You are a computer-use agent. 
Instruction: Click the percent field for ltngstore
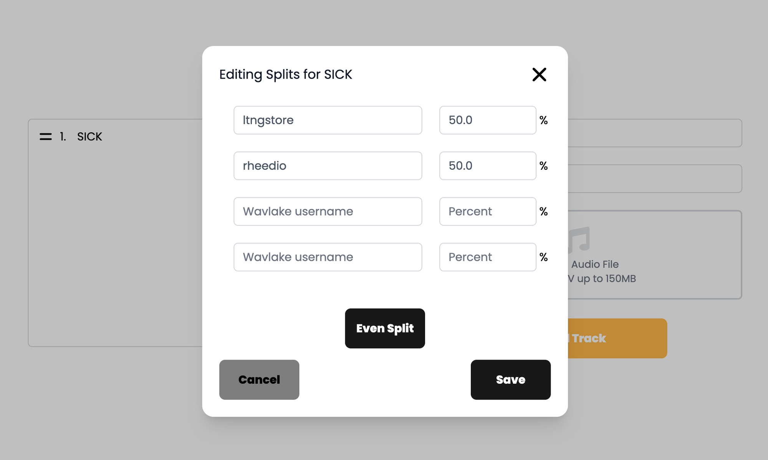pos(488,120)
